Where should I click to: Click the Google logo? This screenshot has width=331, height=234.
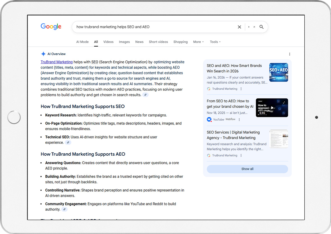[x=51, y=26]
